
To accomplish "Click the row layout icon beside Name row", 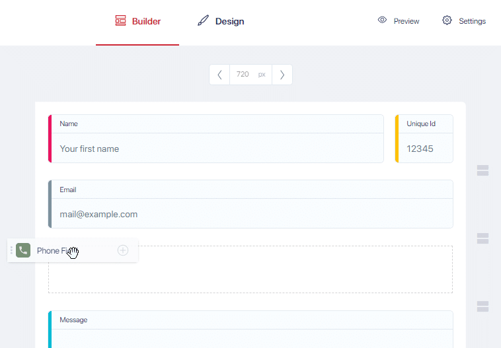I will click(x=482, y=170).
